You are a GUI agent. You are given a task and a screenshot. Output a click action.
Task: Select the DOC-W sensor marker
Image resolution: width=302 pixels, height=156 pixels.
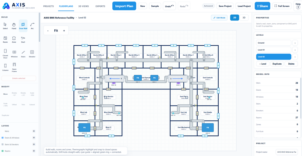tap(114, 83)
